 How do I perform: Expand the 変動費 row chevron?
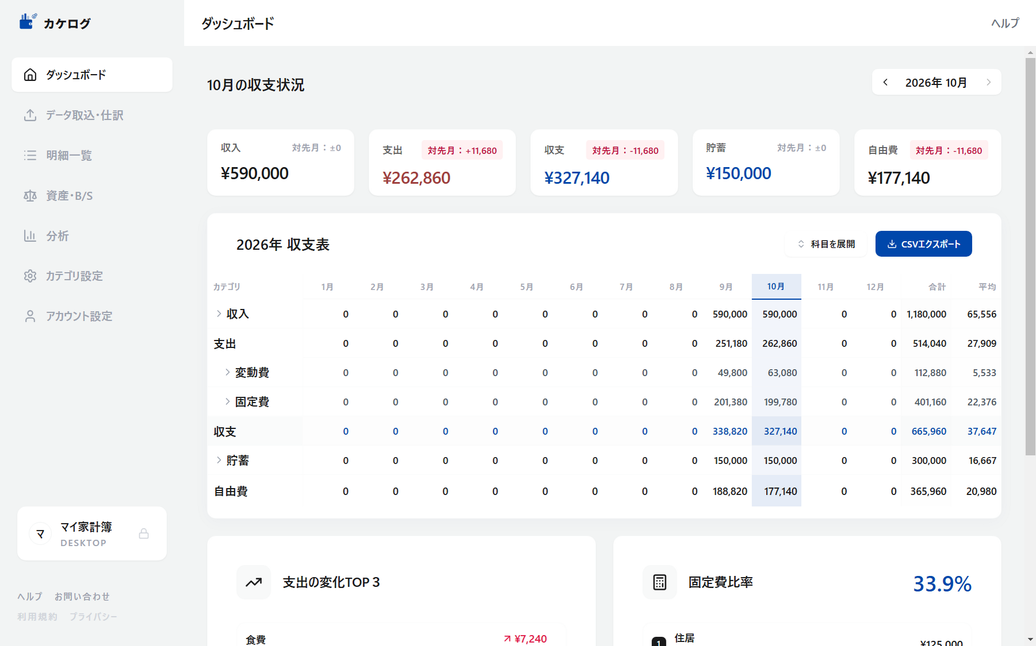227,372
